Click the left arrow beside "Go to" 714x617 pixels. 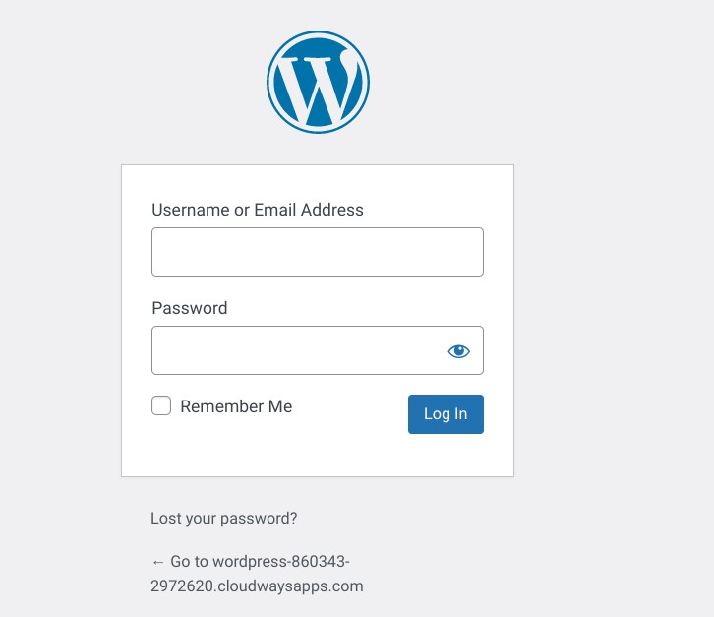coord(157,562)
